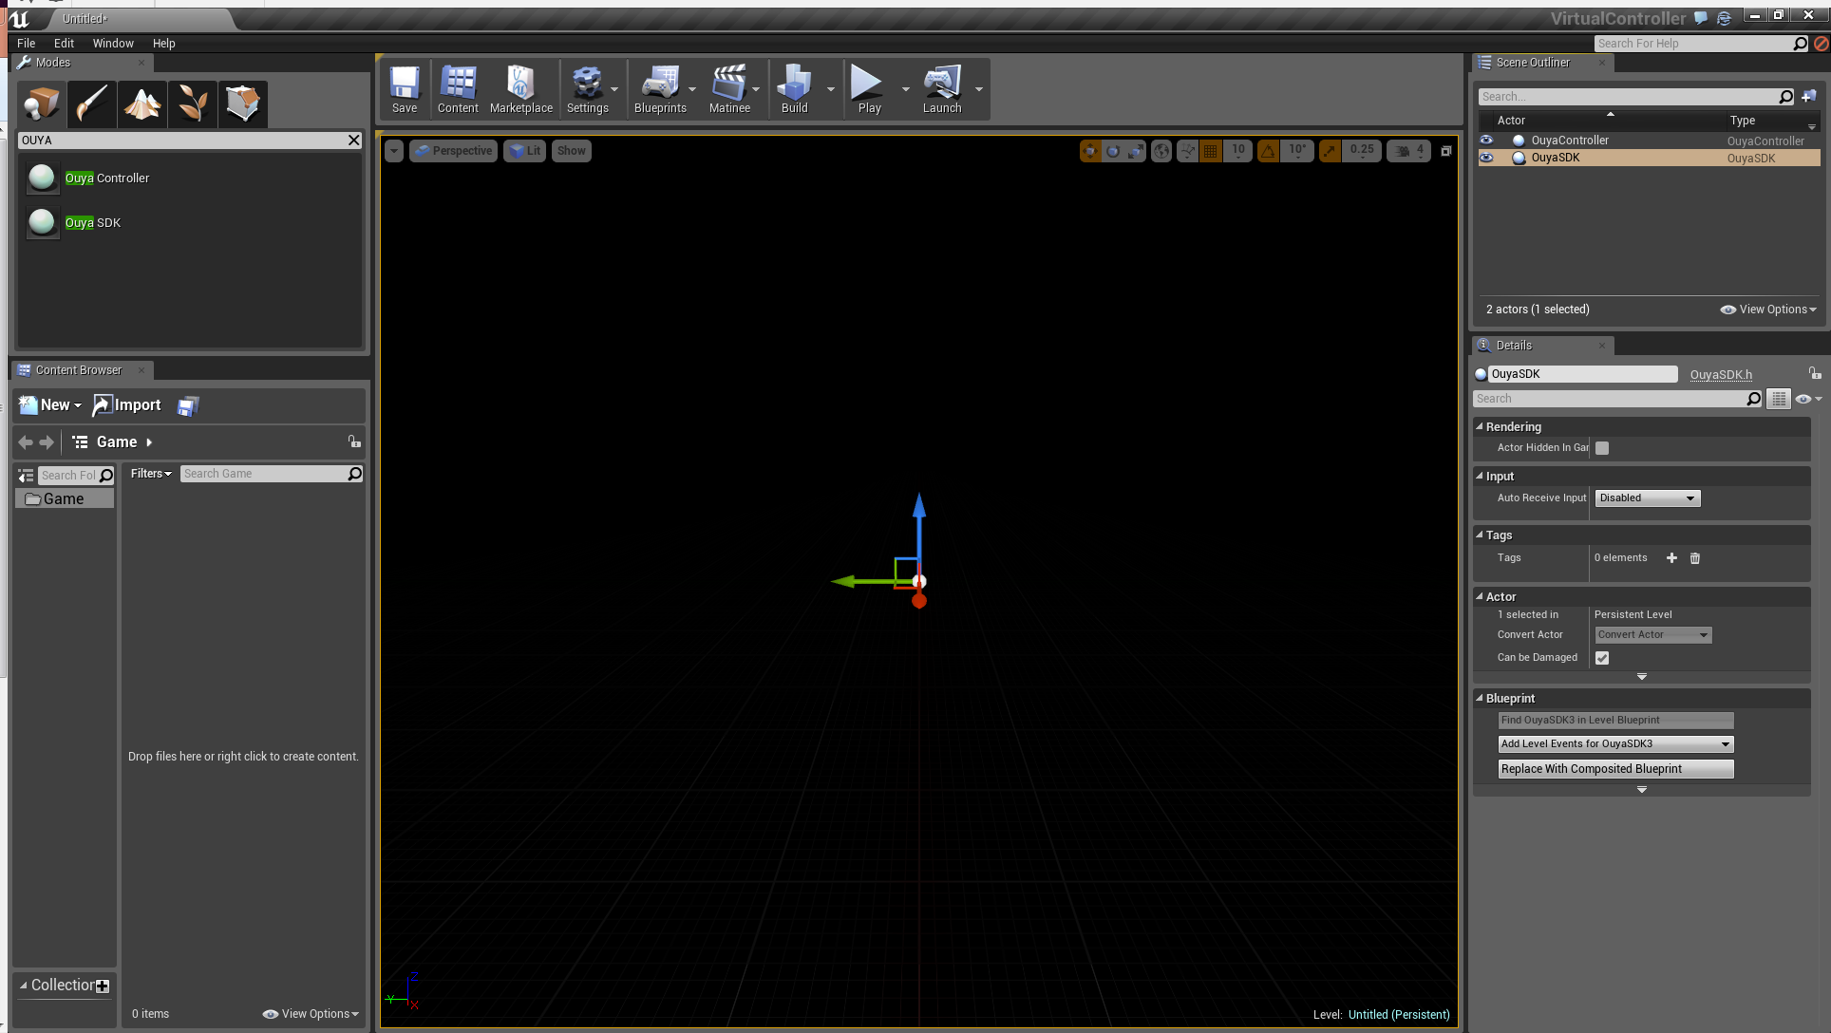The width and height of the screenshot is (1831, 1033).
Task: Open Auto Receive Input dropdown
Action: coord(1647,498)
